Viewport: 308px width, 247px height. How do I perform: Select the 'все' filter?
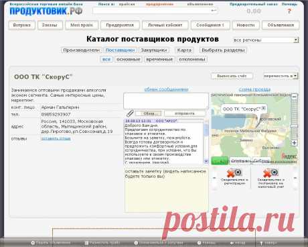(106, 59)
